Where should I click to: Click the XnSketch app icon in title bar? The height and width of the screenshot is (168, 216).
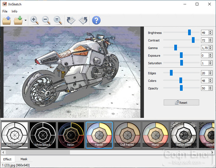click(x=5, y=4)
